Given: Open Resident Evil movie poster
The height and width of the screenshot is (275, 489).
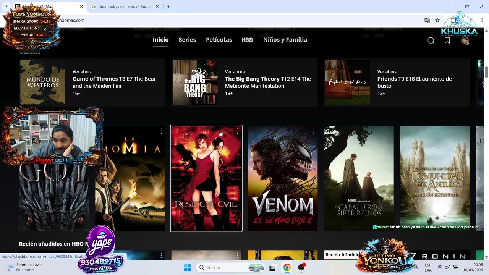Looking at the screenshot, I should 206,178.
